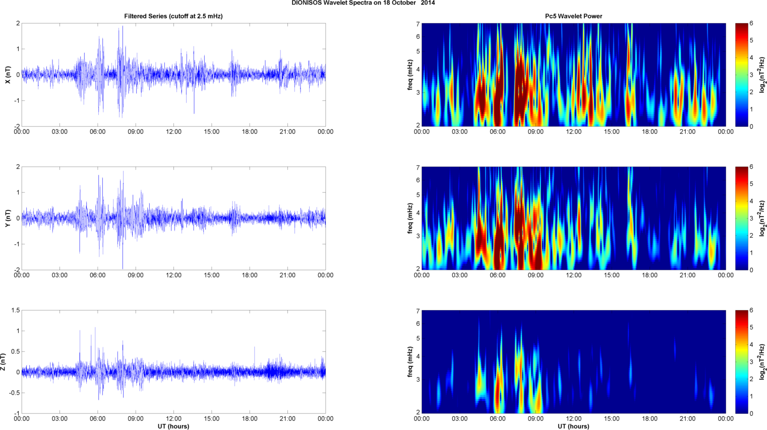
Task: Select the 'Filtered Series (cutoff at 2.5 mHz)' heading
Action: (173, 16)
